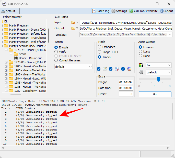Open Settings from the toolbar
Screen dimensions: 175x158
point(119,11)
